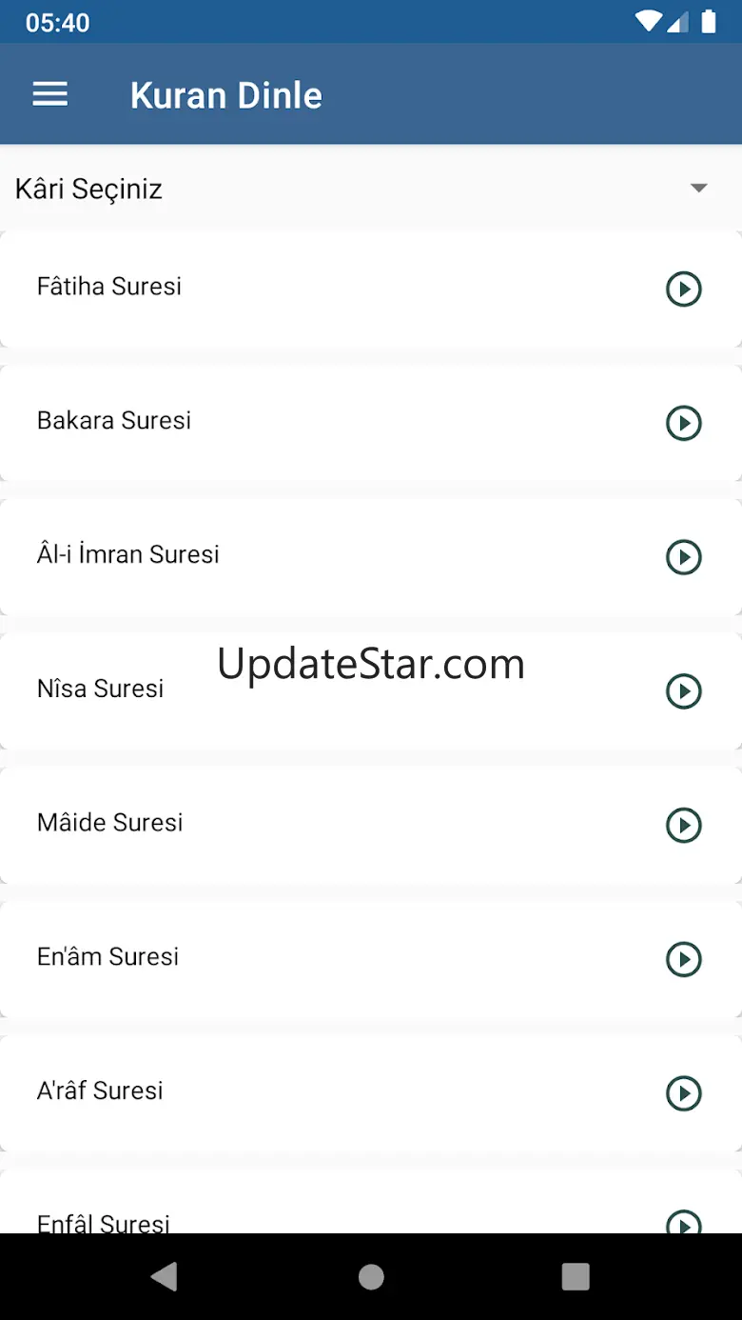Go to the Android home screen
Image resolution: width=742 pixels, height=1320 pixels.
(371, 1277)
